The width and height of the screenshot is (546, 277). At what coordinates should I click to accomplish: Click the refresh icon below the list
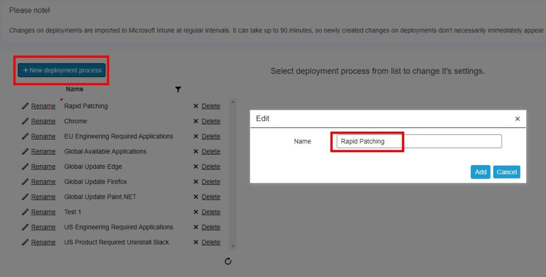pyautogui.click(x=228, y=261)
